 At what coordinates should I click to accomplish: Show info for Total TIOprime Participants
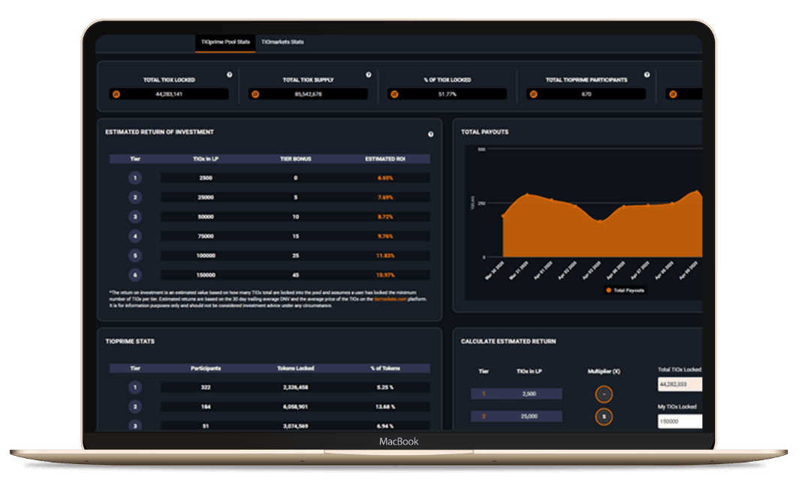click(647, 75)
